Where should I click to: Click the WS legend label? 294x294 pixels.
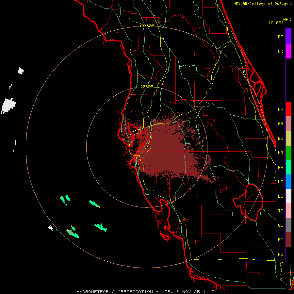pyautogui.click(x=280, y=182)
